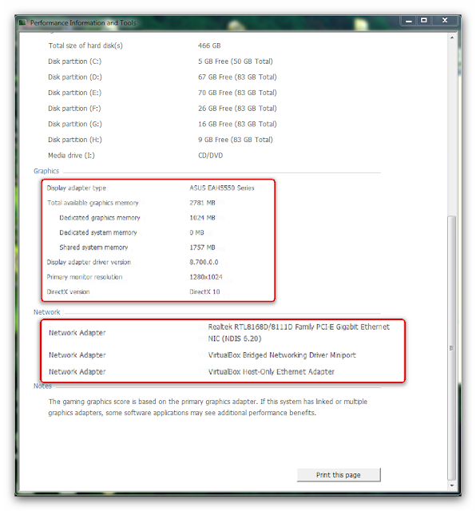Click the 'Display adapter type' label

(x=77, y=188)
